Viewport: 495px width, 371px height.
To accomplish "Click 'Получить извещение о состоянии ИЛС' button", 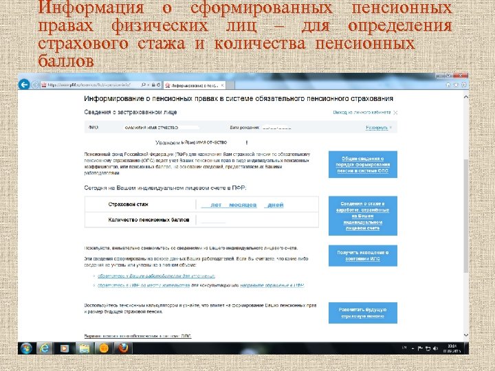I will click(x=363, y=256).
